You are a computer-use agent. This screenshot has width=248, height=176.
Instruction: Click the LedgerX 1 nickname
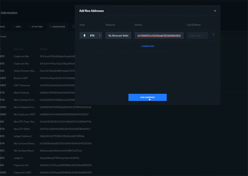[18, 158]
